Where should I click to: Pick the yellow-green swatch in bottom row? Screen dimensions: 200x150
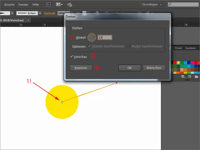coord(185,73)
